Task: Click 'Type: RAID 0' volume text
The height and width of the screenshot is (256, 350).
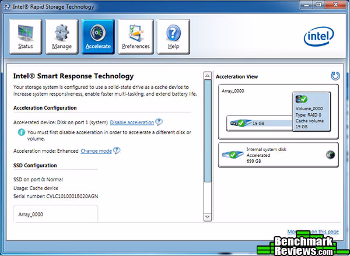Action: click(309, 115)
